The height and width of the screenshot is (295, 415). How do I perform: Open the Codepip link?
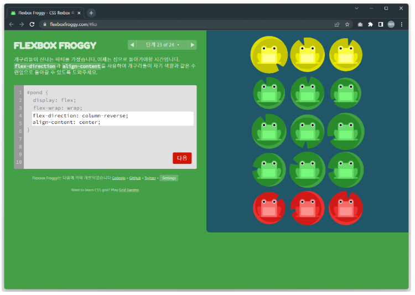pyautogui.click(x=118, y=178)
